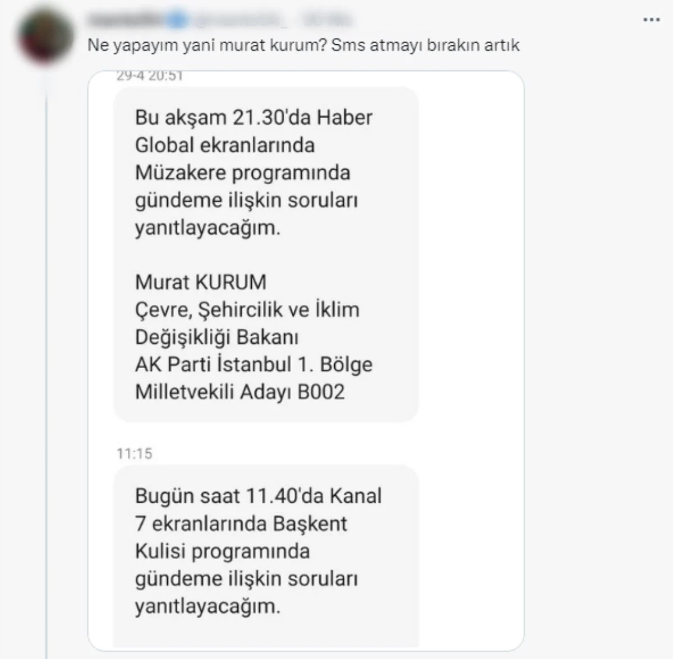Click Değişikliği Bakanı title text

(216, 337)
